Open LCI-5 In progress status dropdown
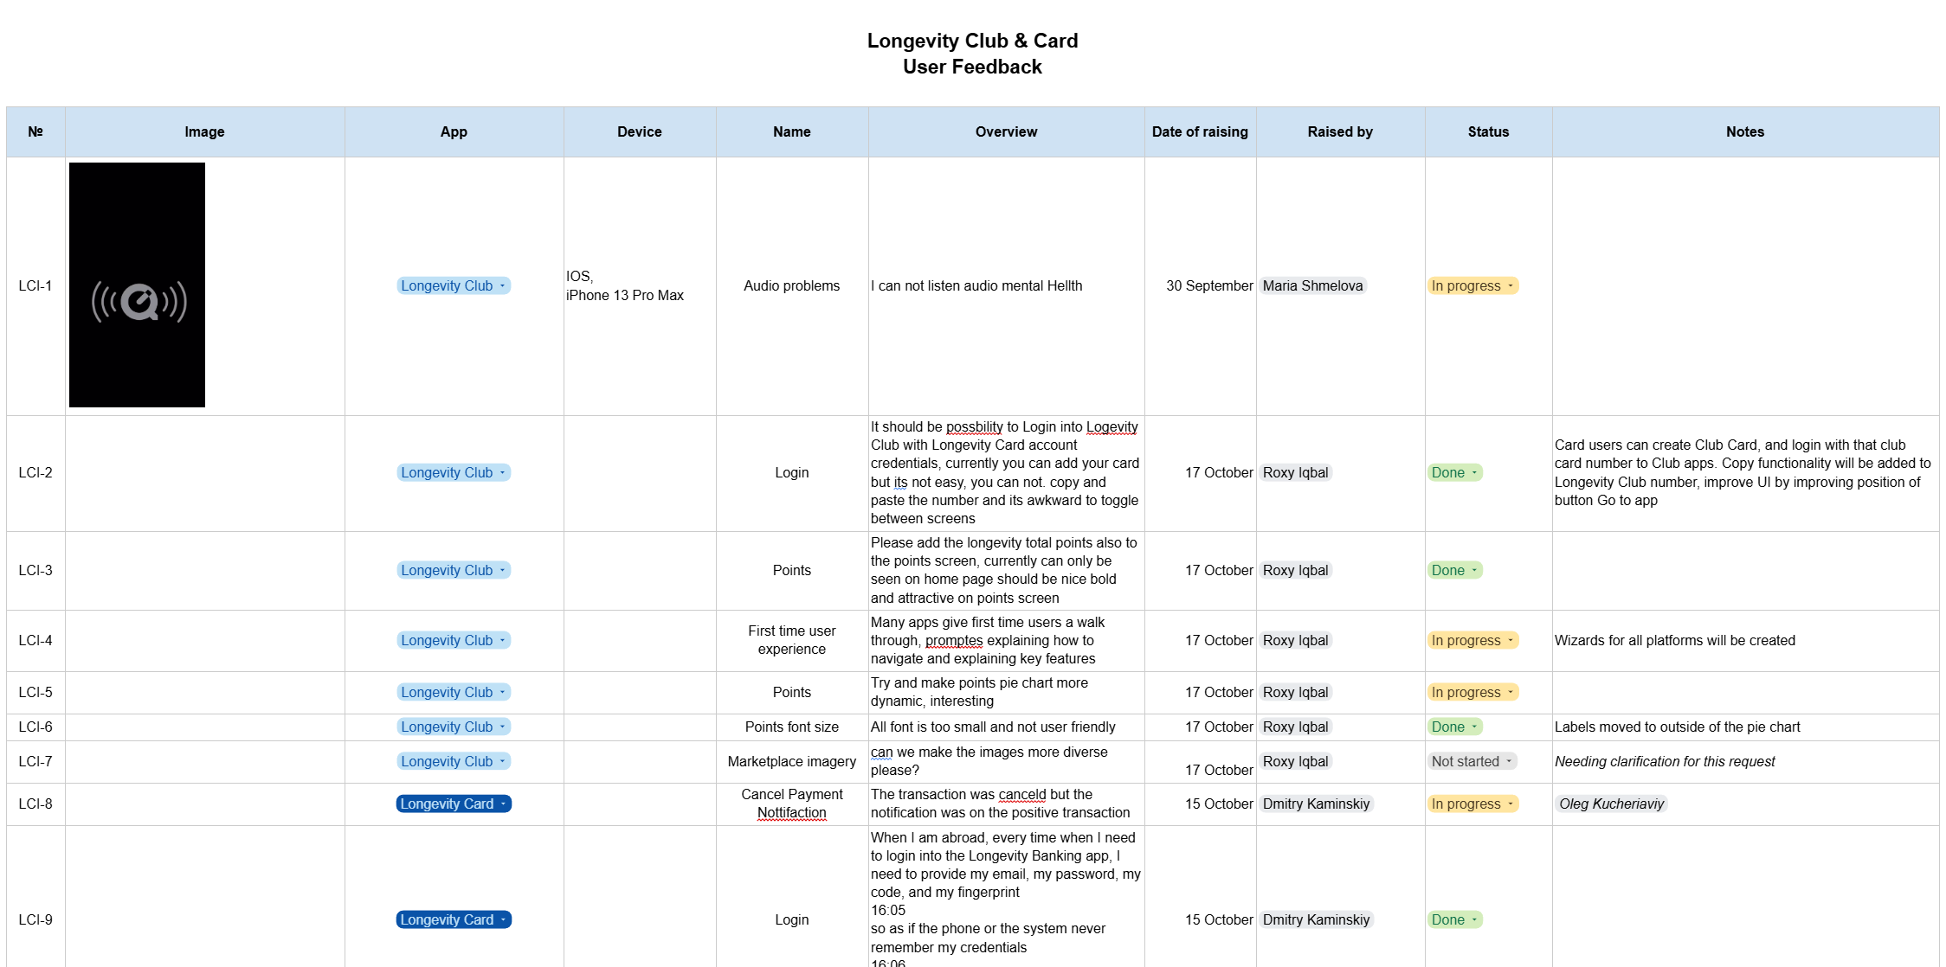Viewport: 1946px width, 967px height. 1510,693
